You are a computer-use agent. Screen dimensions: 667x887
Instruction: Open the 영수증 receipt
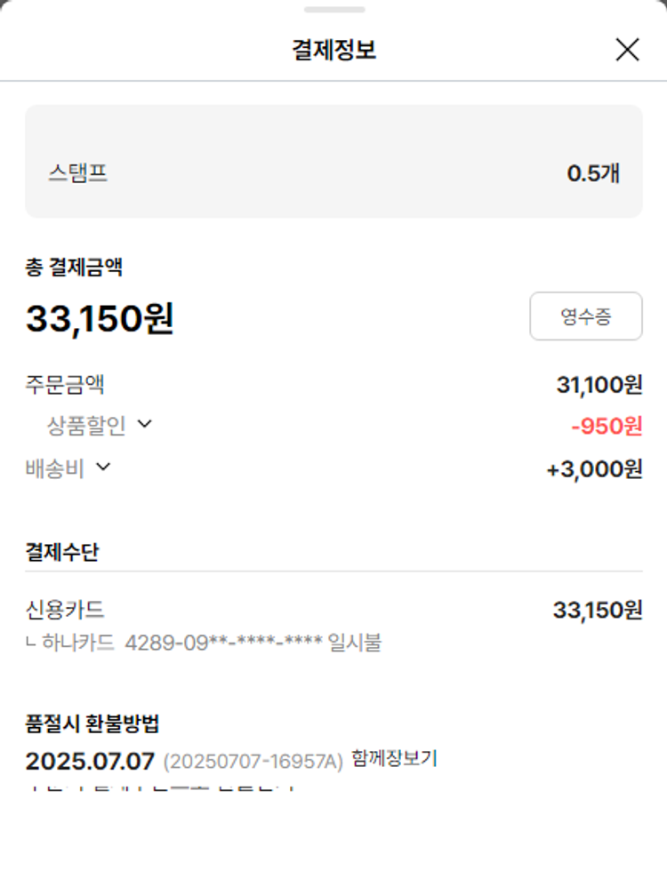pyautogui.click(x=585, y=316)
